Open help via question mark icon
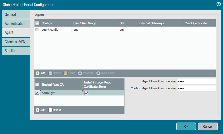Viewport: 223px width, 134px height. pyautogui.click(x=219, y=4)
